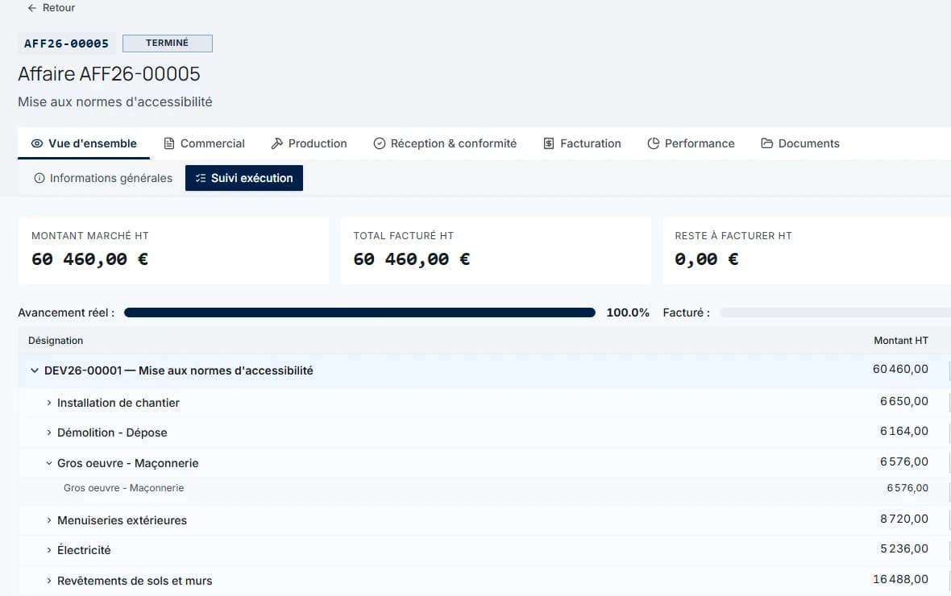
Task: Expand the Menuiseries extérieures row
Action: 49,520
